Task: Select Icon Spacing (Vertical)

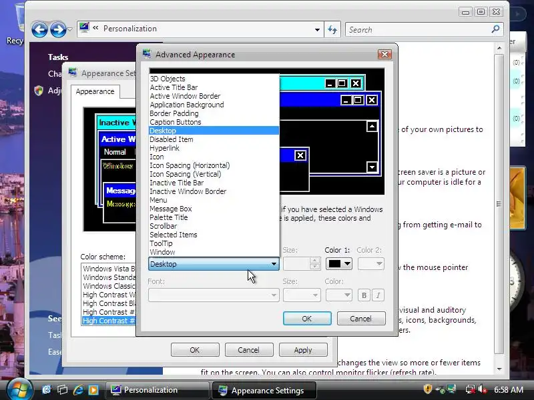Action: coord(214,174)
